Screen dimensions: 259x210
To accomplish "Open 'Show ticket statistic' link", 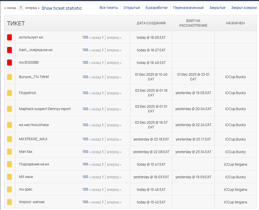I will click(x=62, y=8).
